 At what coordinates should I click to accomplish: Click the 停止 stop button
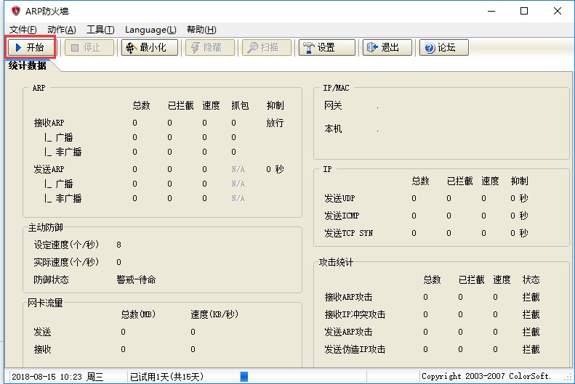tap(89, 48)
